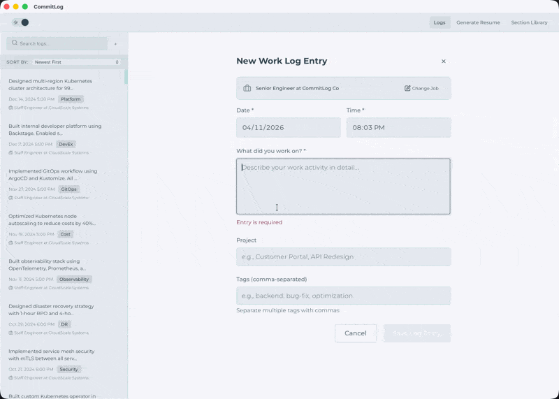This screenshot has width=559, height=399.
Task: Focus the Search logs field
Action: [x=57, y=43]
